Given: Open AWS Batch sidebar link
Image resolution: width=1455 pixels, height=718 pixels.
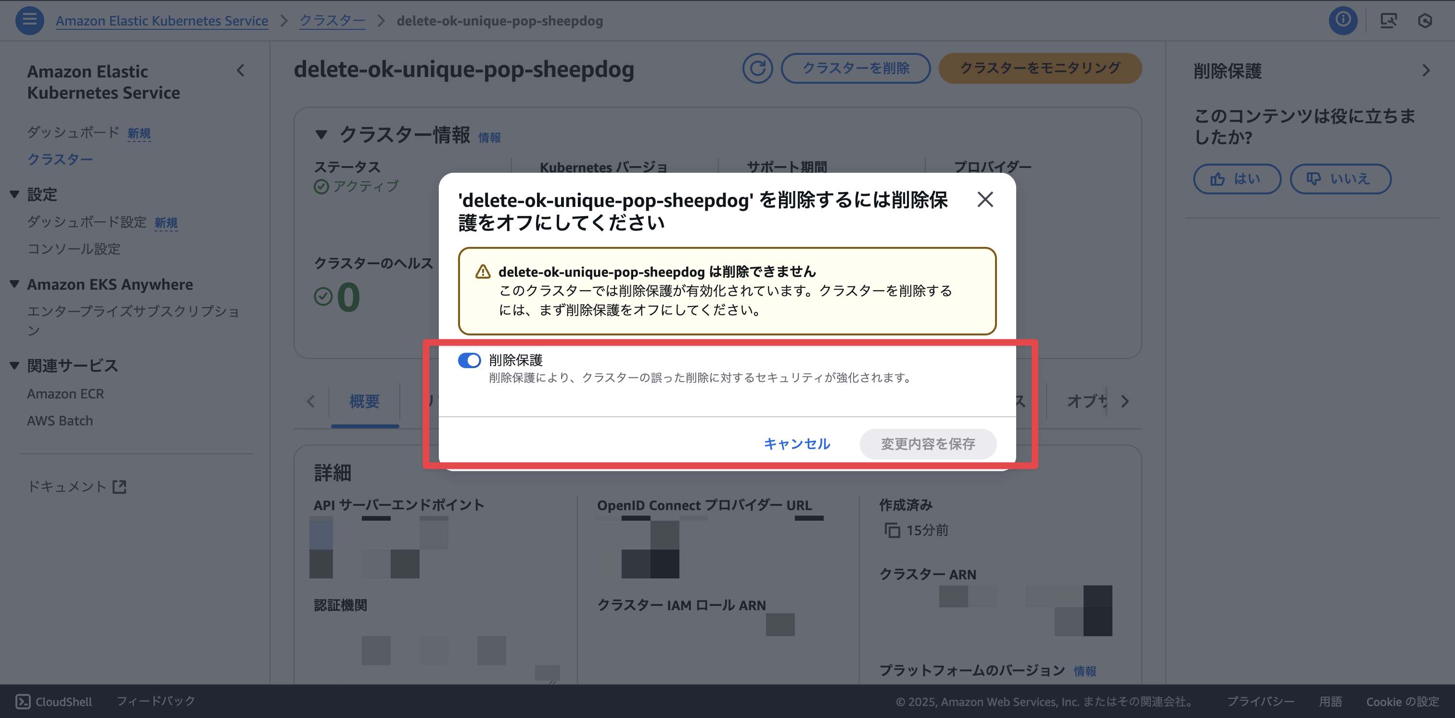Looking at the screenshot, I should (60, 421).
